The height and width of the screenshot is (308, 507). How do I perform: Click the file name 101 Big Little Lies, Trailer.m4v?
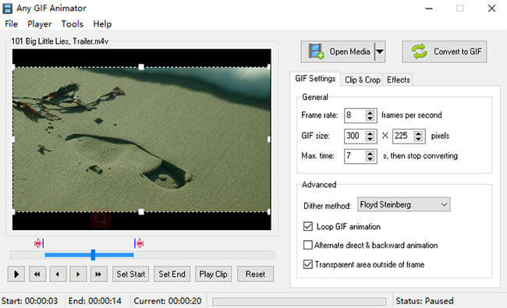(x=60, y=41)
